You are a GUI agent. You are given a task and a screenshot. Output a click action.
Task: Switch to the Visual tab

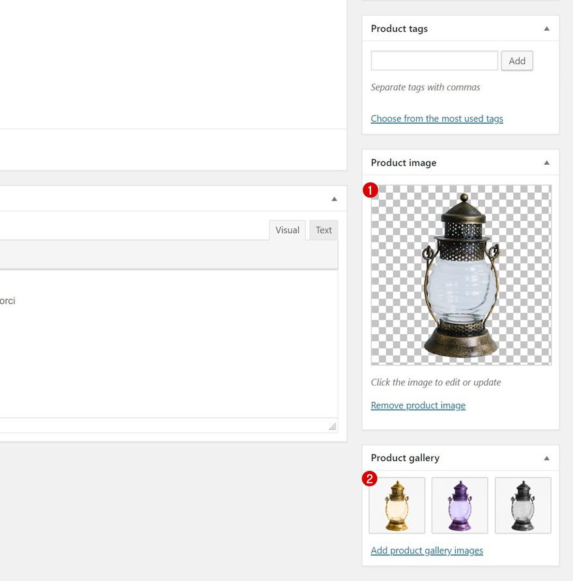click(287, 230)
